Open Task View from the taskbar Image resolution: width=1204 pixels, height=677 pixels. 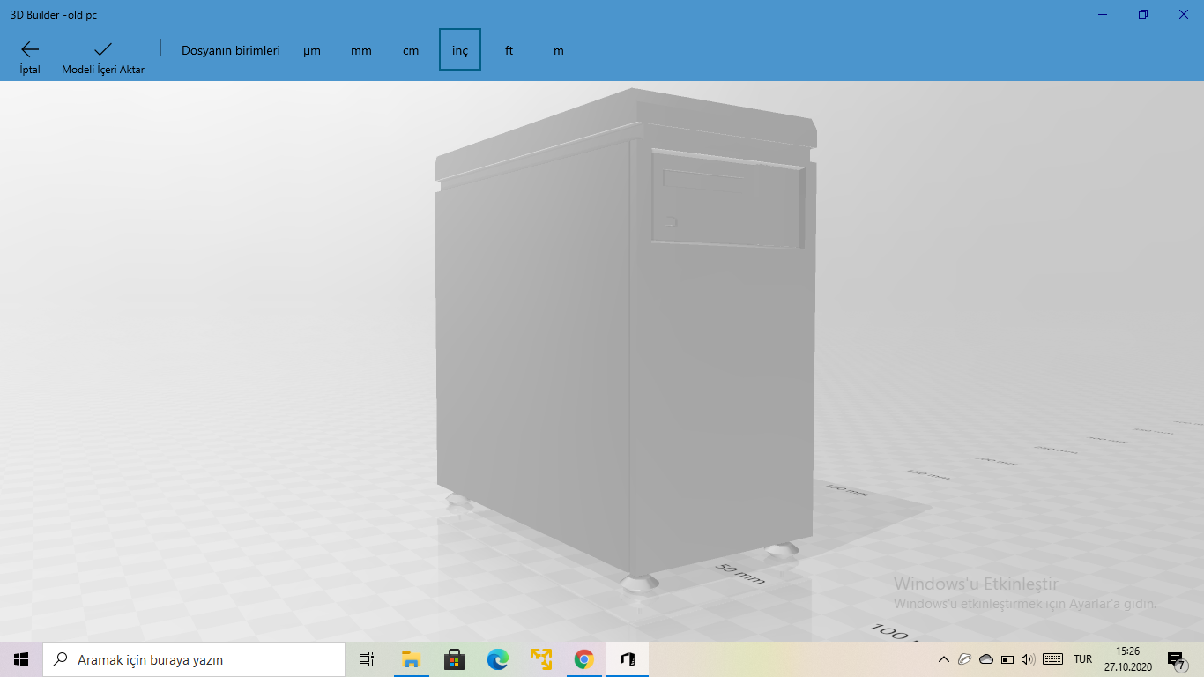pos(367,659)
